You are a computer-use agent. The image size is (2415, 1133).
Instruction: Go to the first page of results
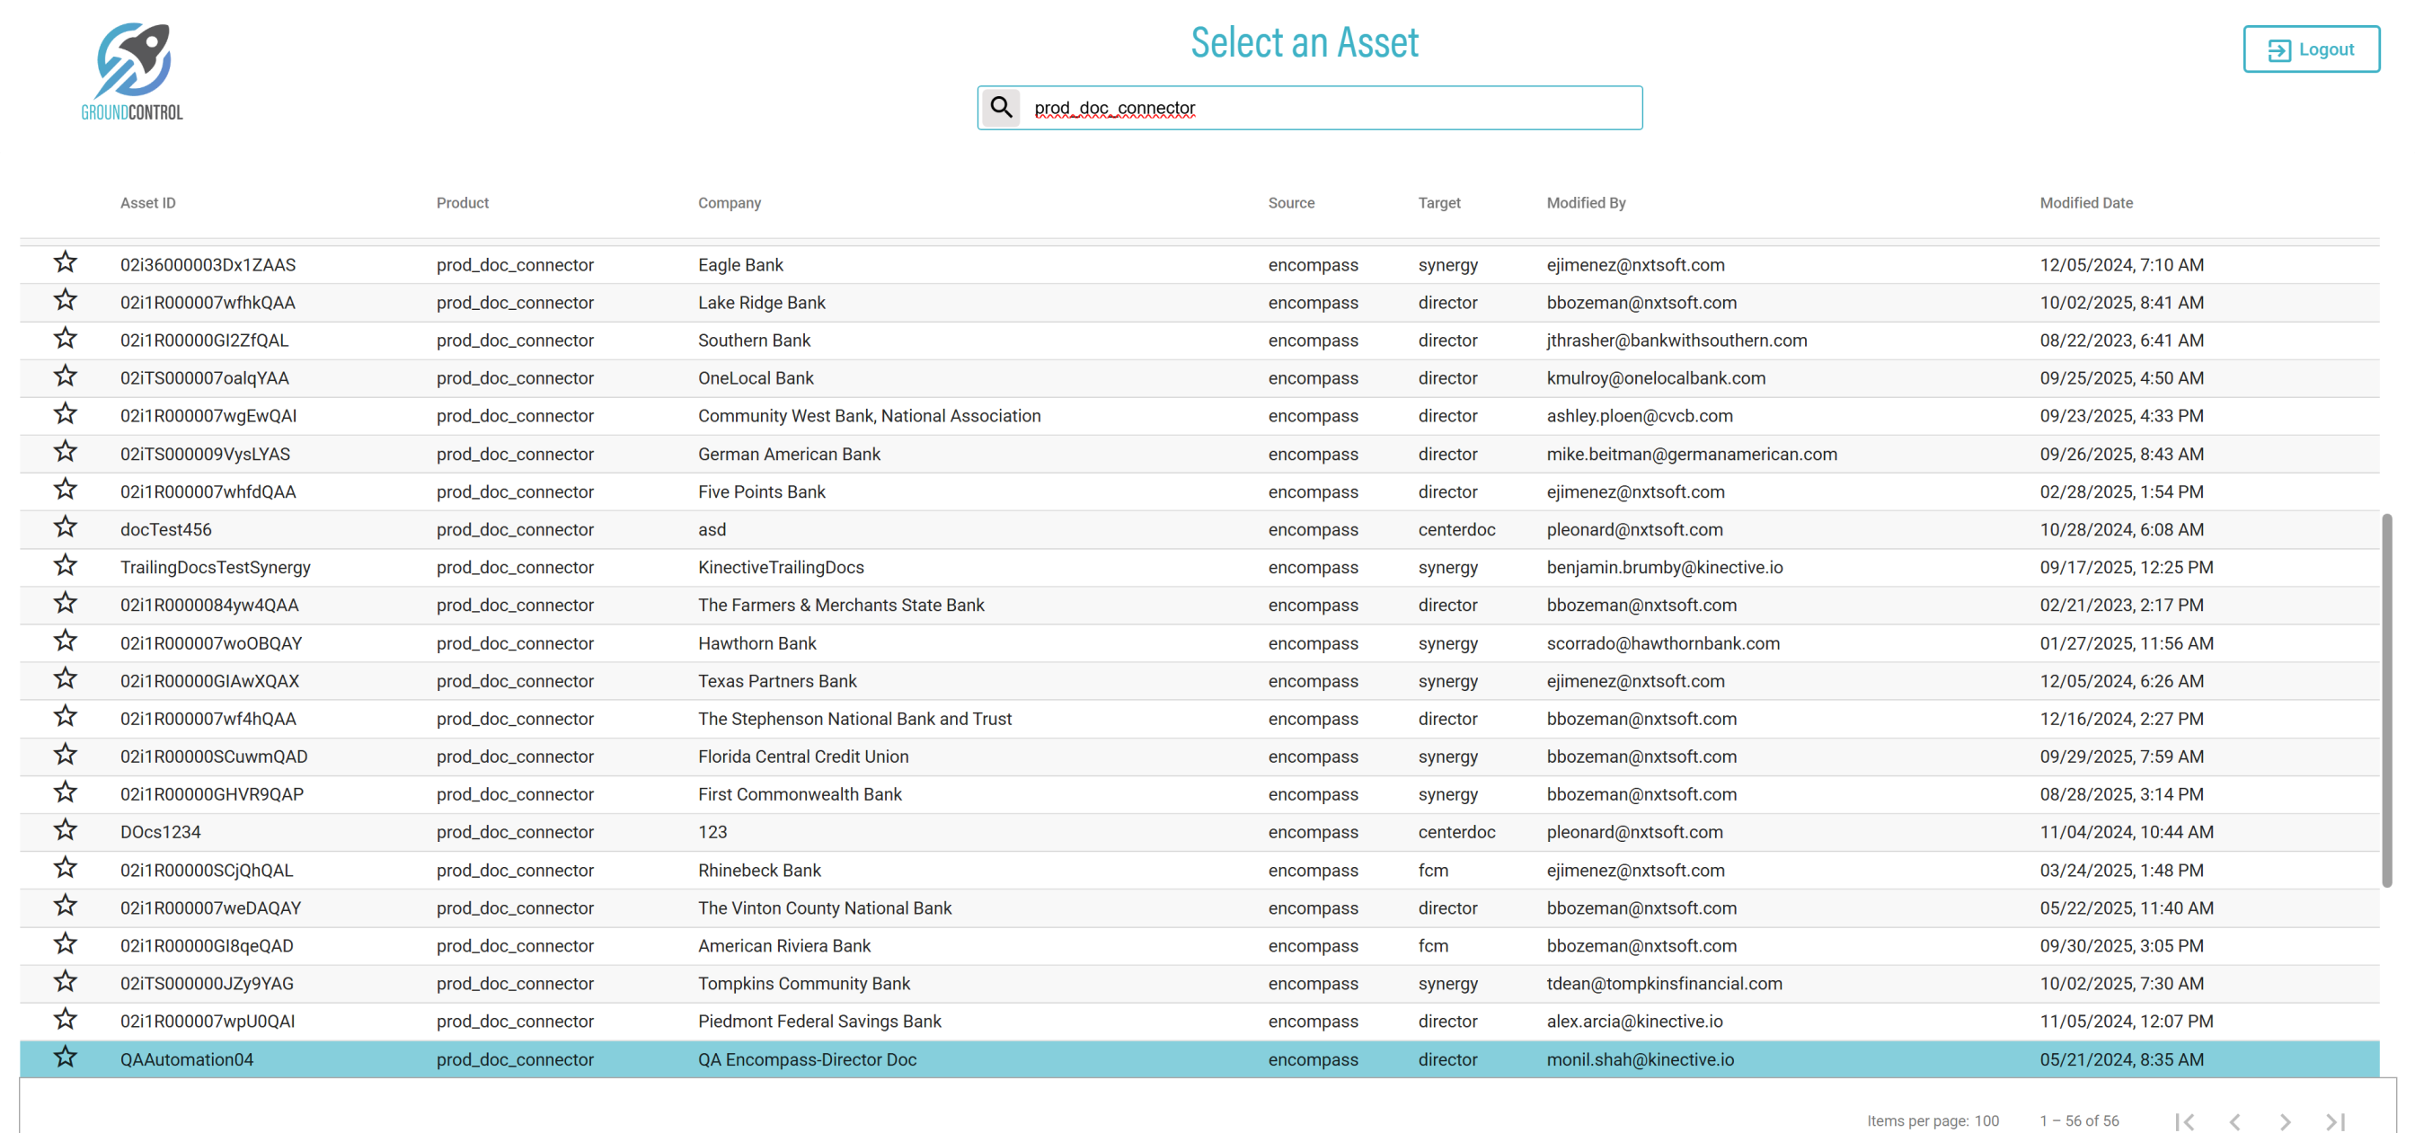(2184, 1120)
